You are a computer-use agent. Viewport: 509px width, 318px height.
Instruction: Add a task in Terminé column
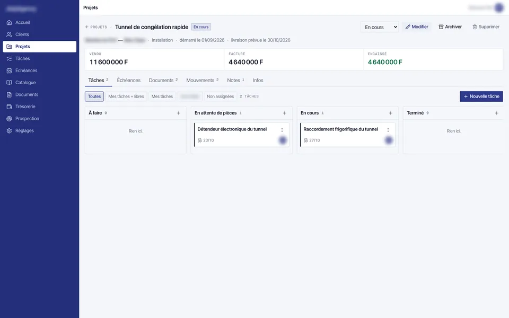point(496,113)
